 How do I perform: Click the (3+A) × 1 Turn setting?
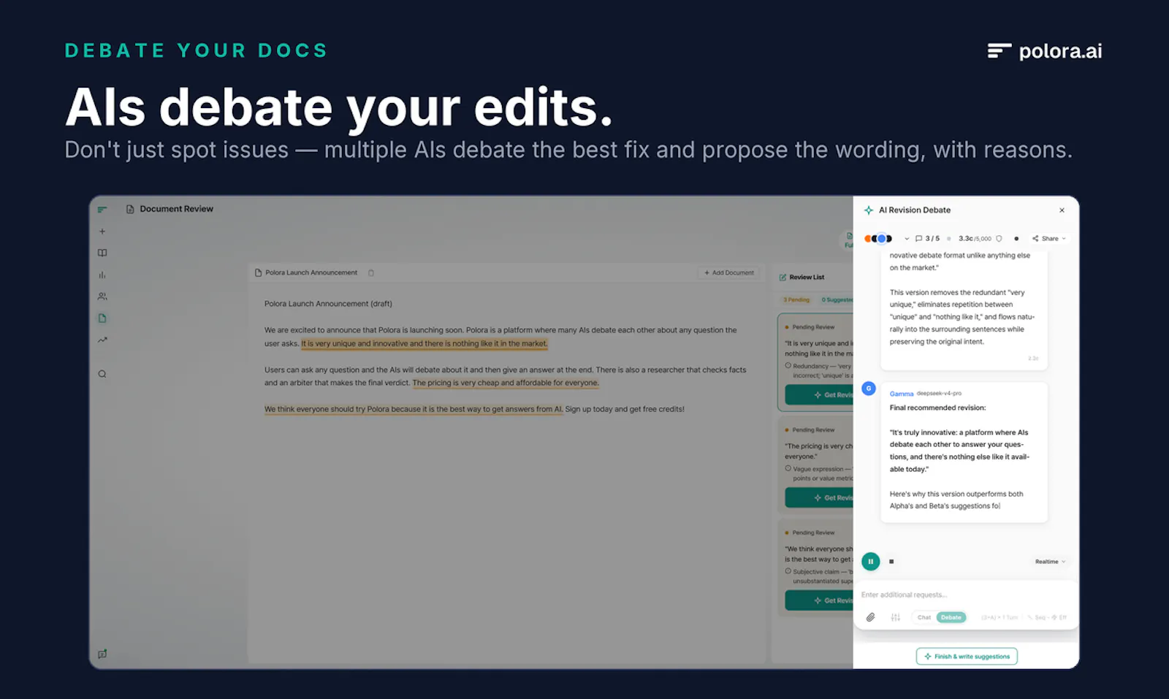(999, 617)
